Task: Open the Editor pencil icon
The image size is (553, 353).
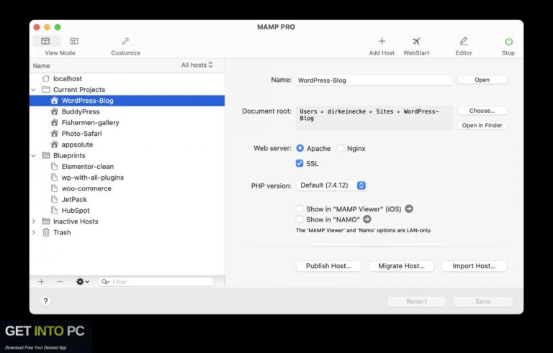Action: pyautogui.click(x=464, y=41)
